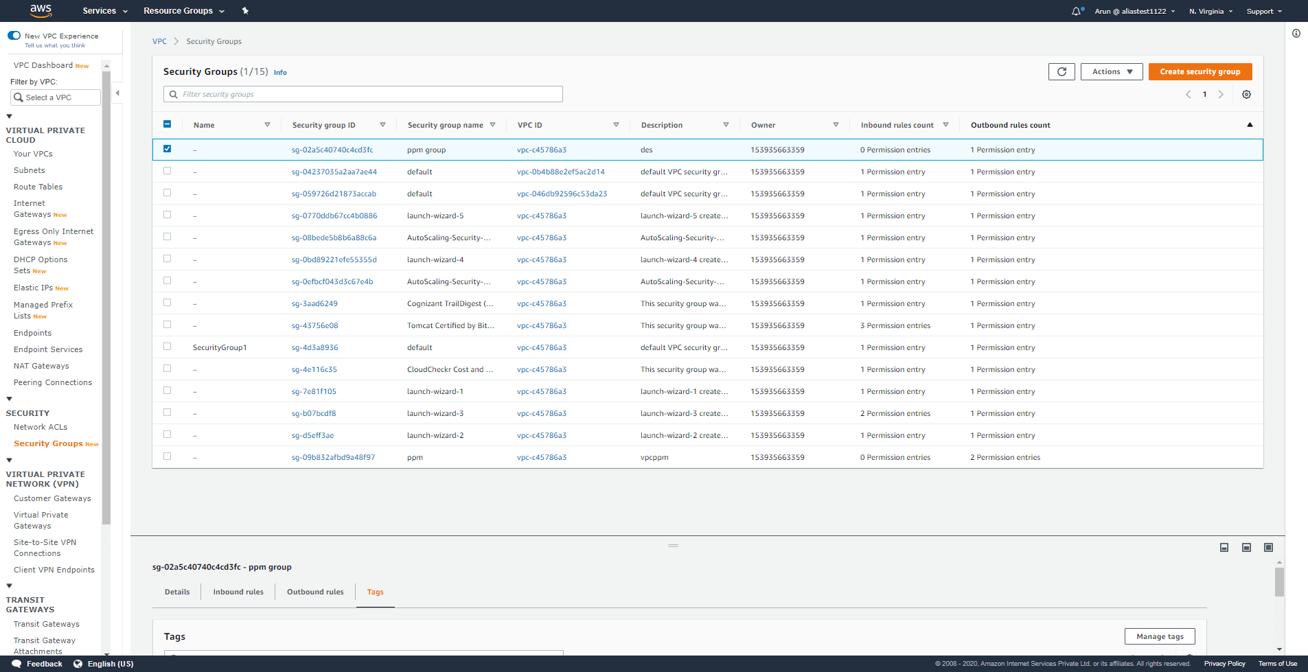Click the Create security group button
Viewport: 1308px width, 672px height.
click(x=1200, y=71)
